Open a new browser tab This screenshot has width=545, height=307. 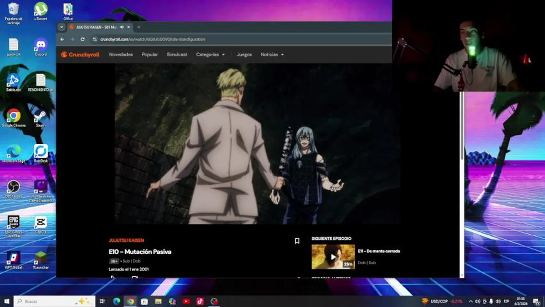(x=138, y=27)
